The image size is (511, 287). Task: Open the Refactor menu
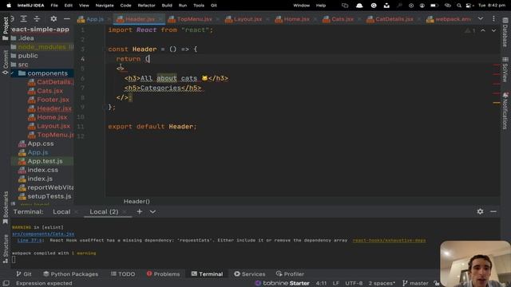(146, 6)
